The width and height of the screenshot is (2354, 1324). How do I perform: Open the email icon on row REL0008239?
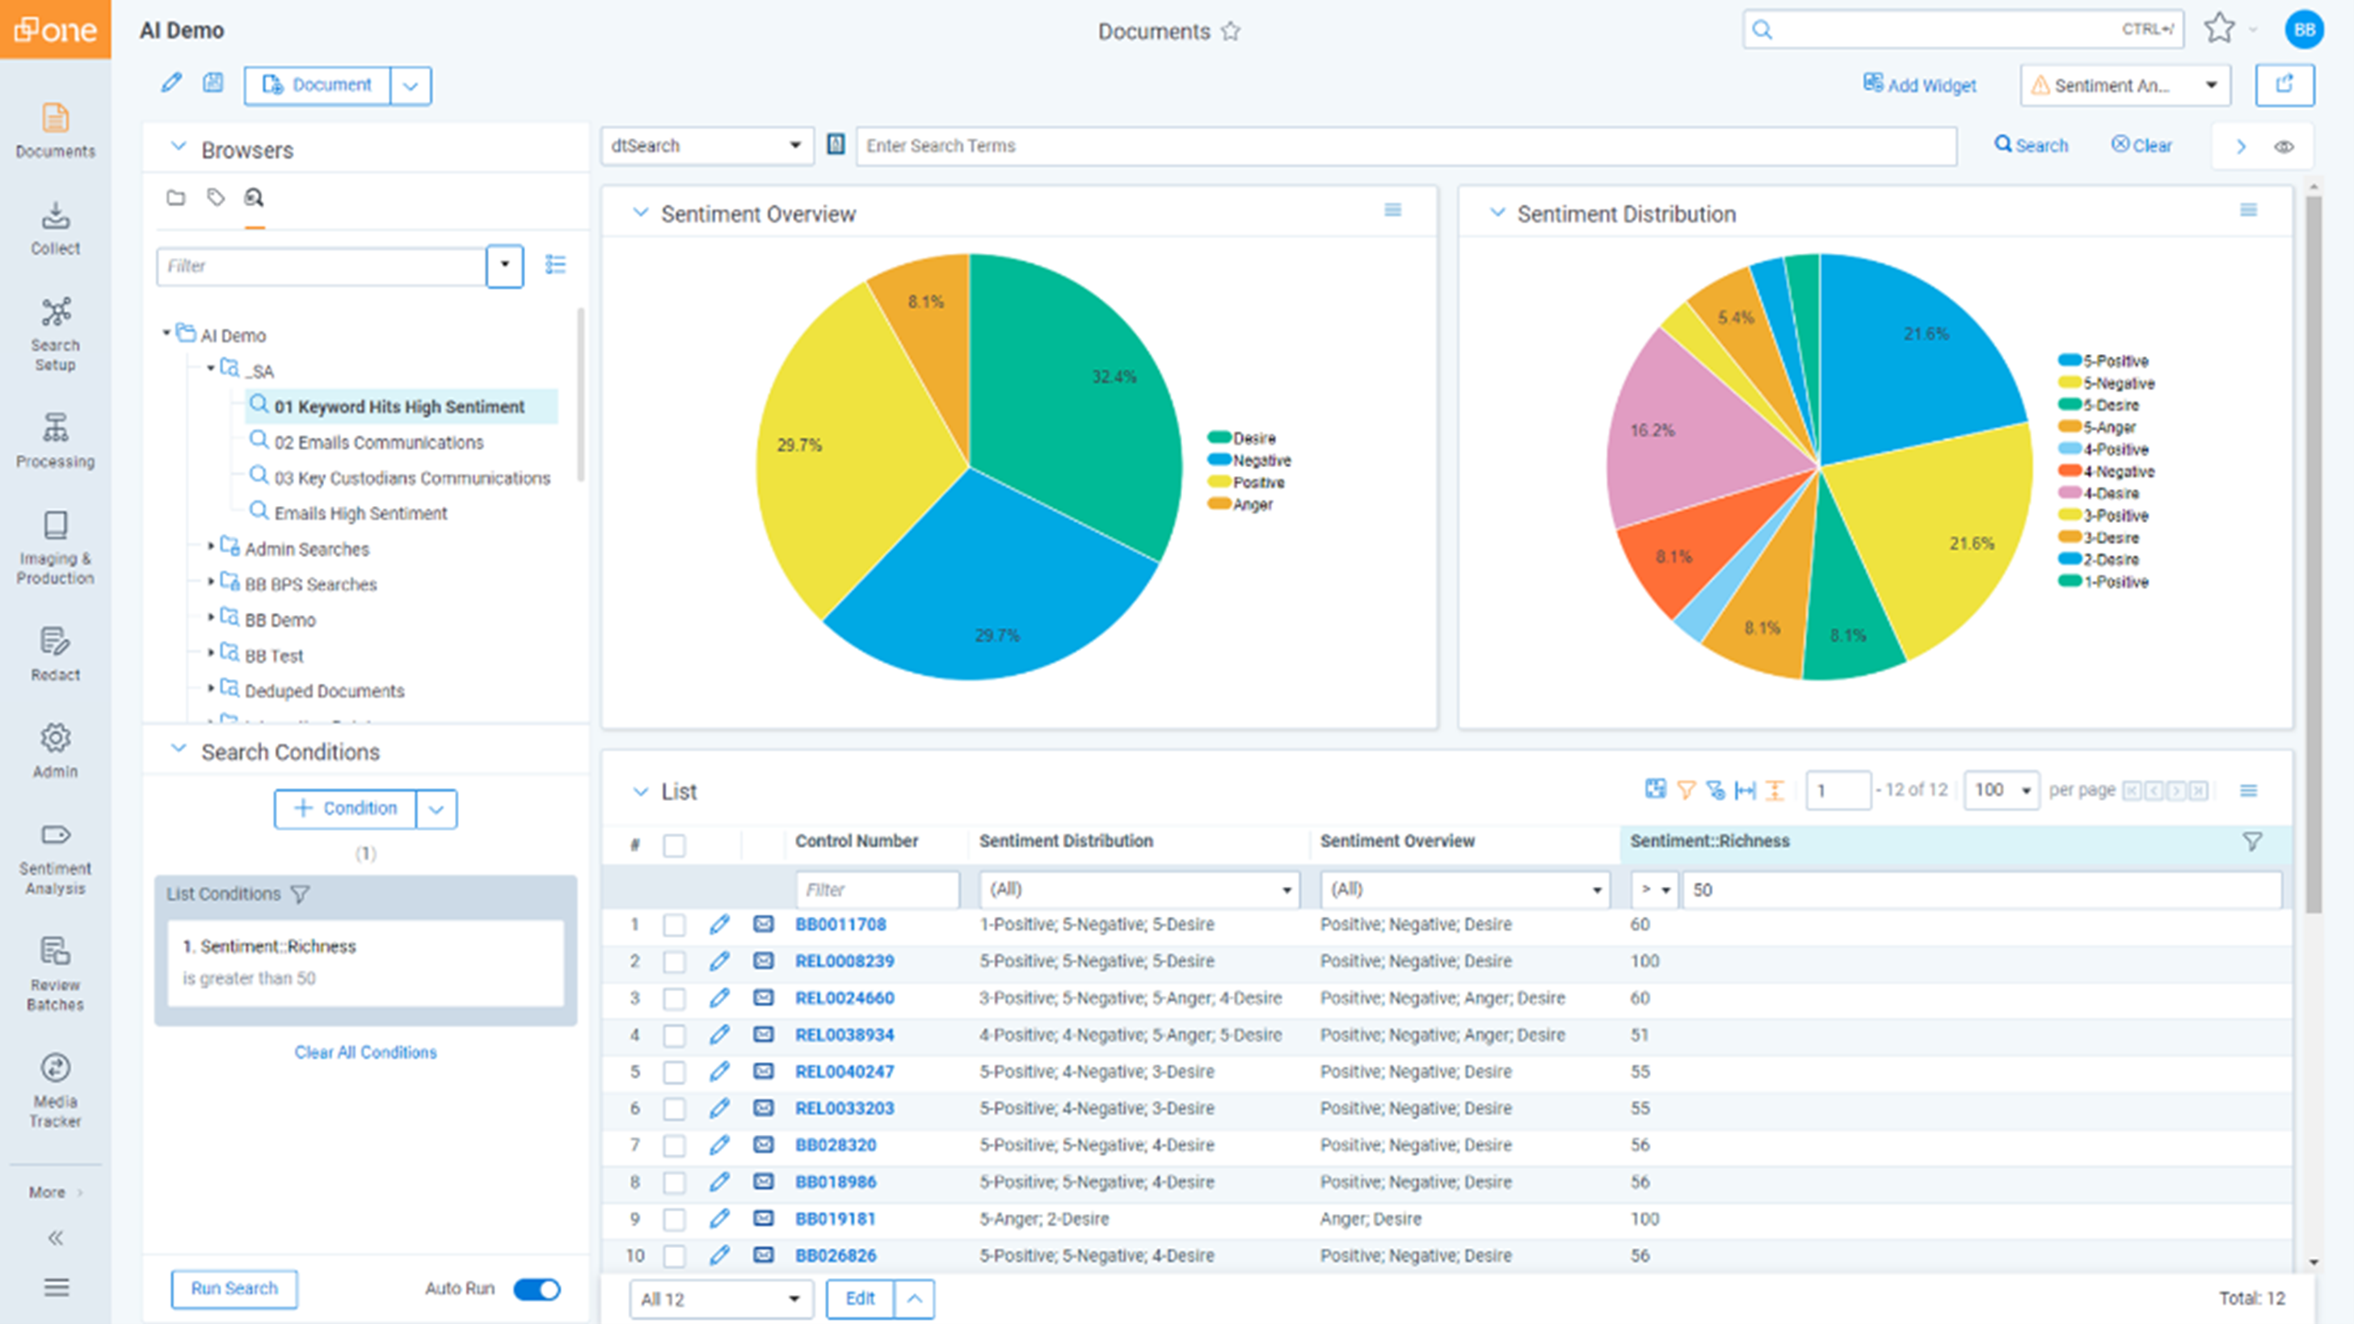pyautogui.click(x=764, y=961)
